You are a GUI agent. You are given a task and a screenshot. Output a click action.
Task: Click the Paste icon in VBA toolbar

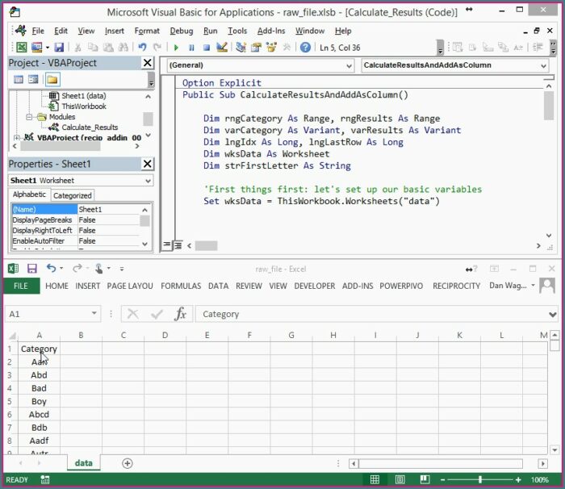tap(108, 48)
